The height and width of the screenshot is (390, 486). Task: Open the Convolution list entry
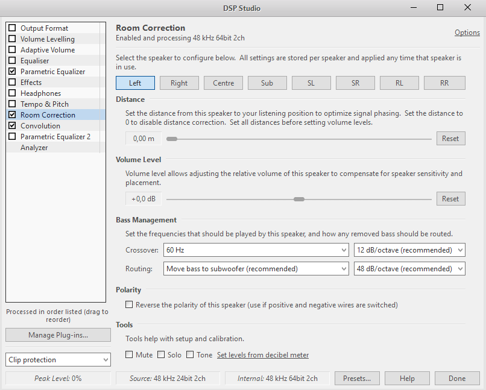point(40,126)
